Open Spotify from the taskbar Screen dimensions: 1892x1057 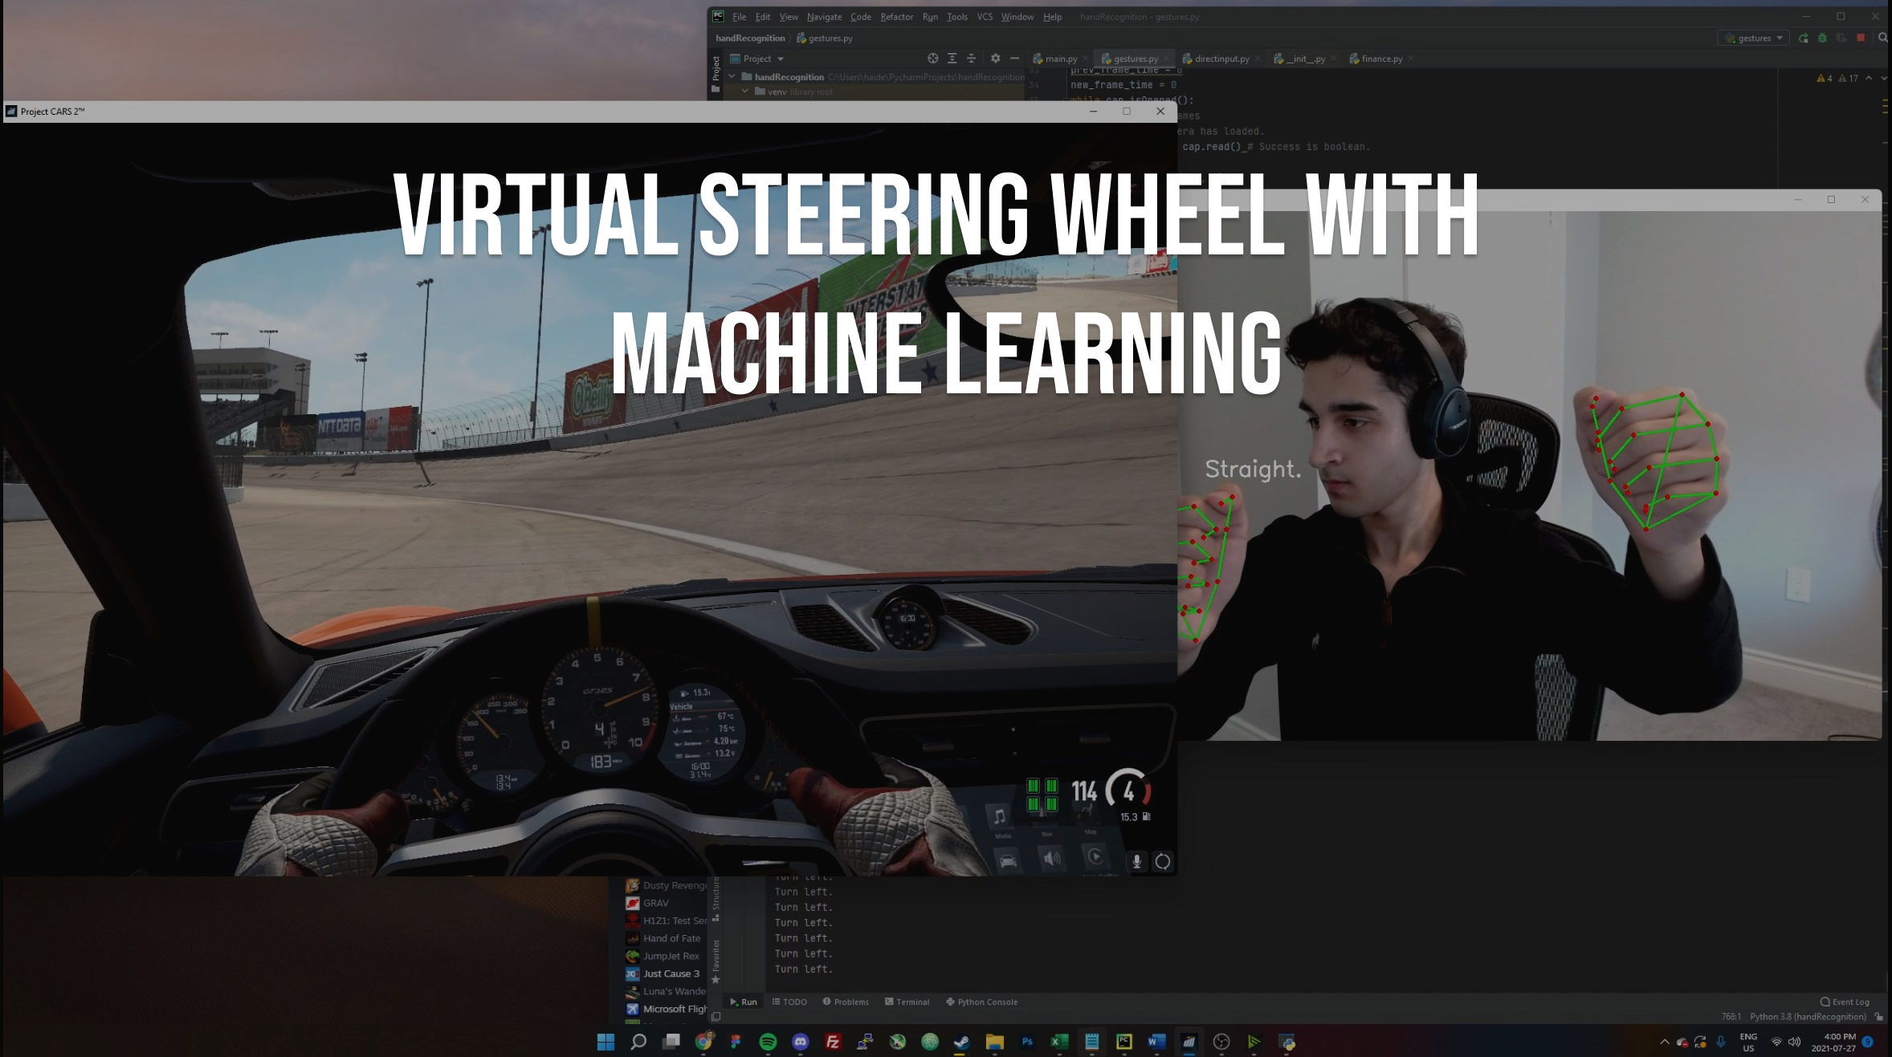(768, 1042)
